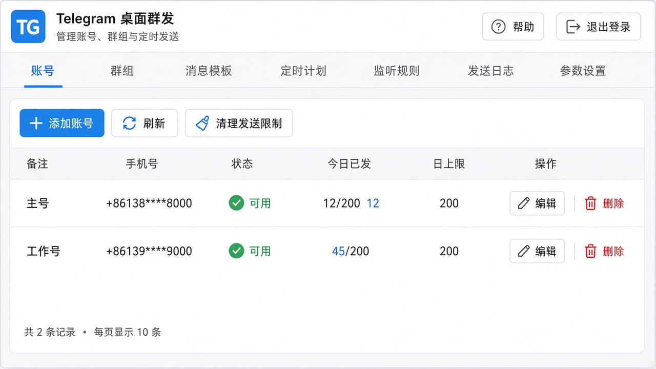The width and height of the screenshot is (656, 369).
Task: Click the 45/200 sent count
Action: [351, 251]
